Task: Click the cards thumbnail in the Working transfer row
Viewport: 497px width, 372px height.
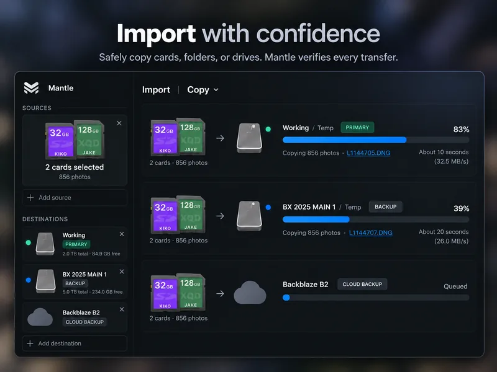Action: 178,136
